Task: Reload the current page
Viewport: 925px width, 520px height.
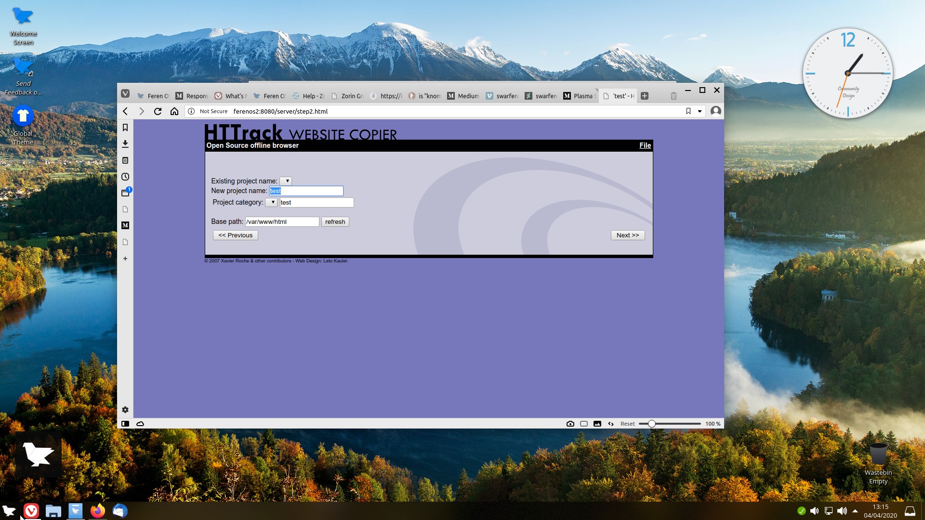Action: 158,111
